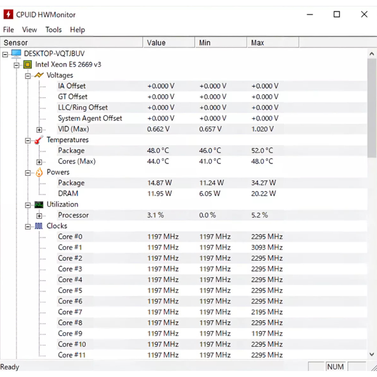Collapse the Voltages group
Screen dimensions: 377x377
coord(28,76)
